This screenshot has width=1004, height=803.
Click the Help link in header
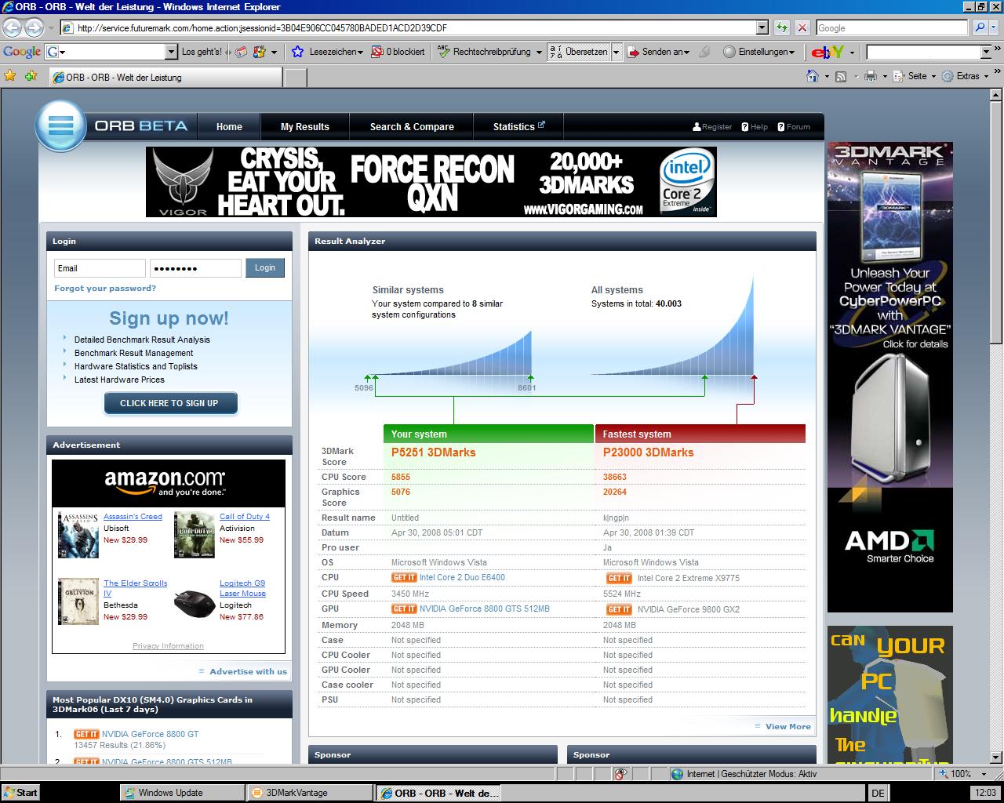point(755,126)
